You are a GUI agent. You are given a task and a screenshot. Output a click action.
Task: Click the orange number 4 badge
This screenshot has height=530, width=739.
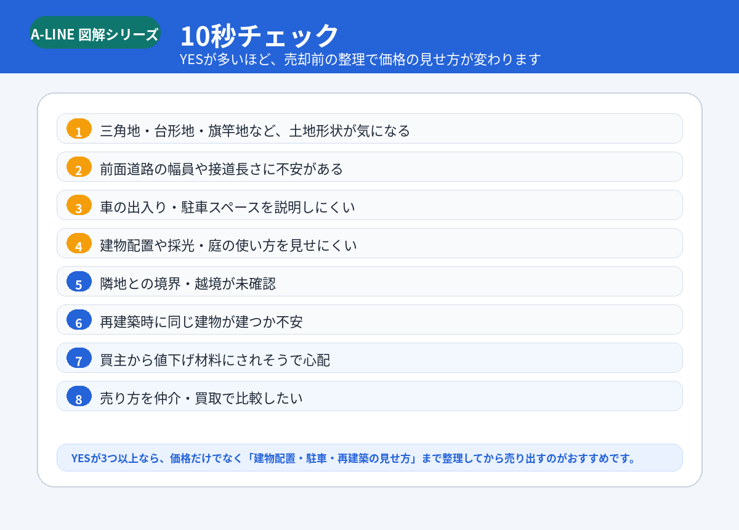click(x=79, y=243)
